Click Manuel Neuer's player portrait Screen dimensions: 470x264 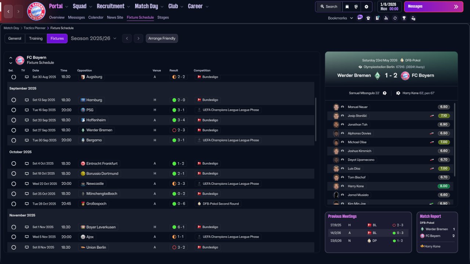click(x=336, y=107)
